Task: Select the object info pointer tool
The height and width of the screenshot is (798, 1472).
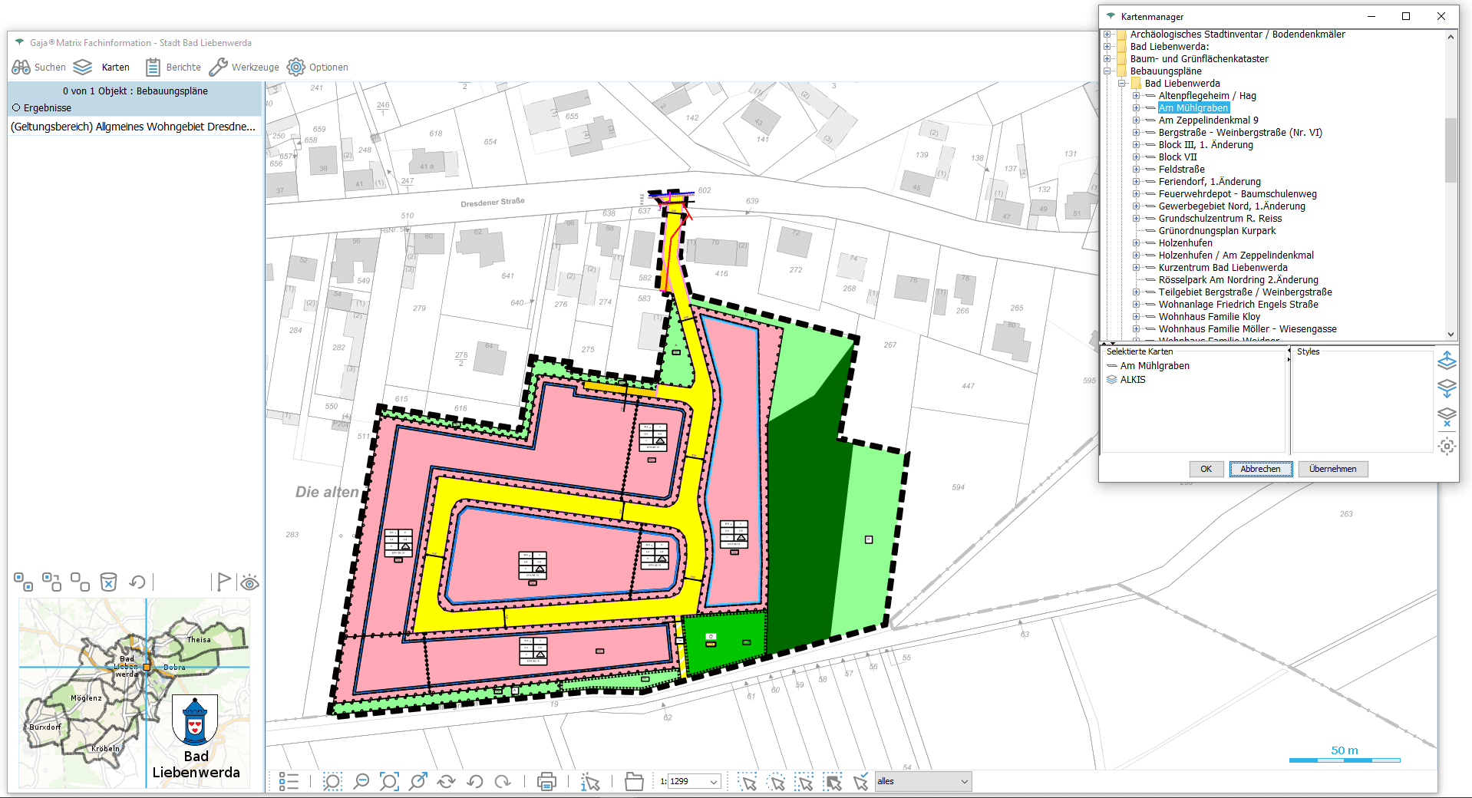Action: click(590, 782)
